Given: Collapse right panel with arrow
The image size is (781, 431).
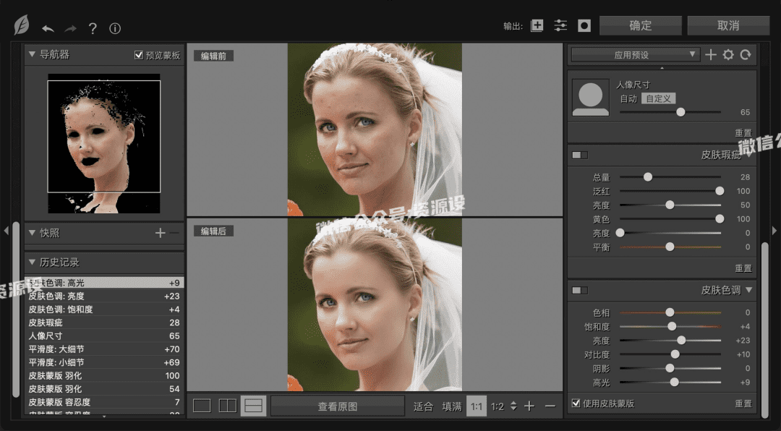Looking at the screenshot, I should (774, 230).
